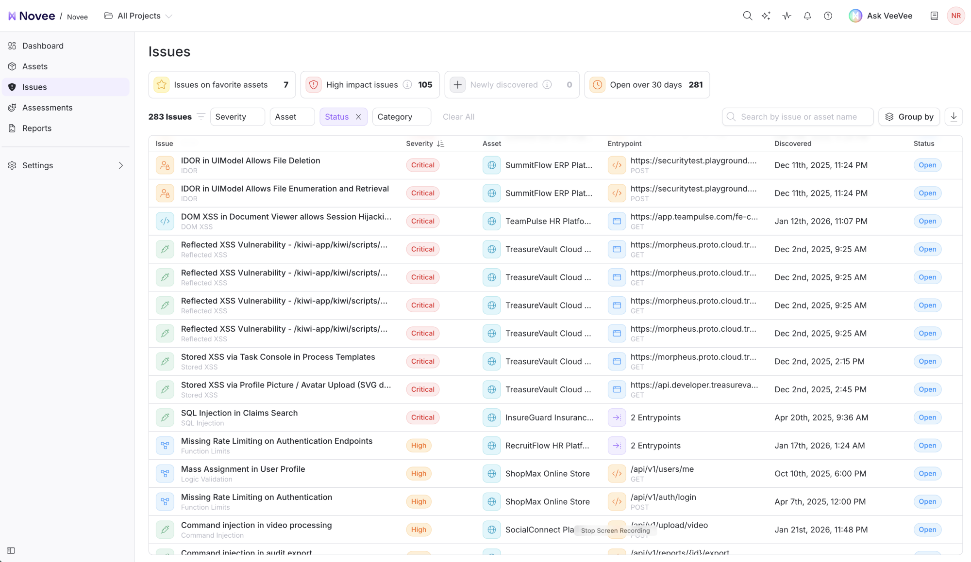Click the Stored XSS via Task Console injection icon
Viewport: 971px width, 562px height.
click(x=165, y=361)
